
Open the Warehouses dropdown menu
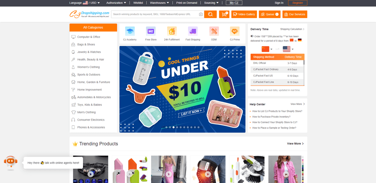(159, 3)
